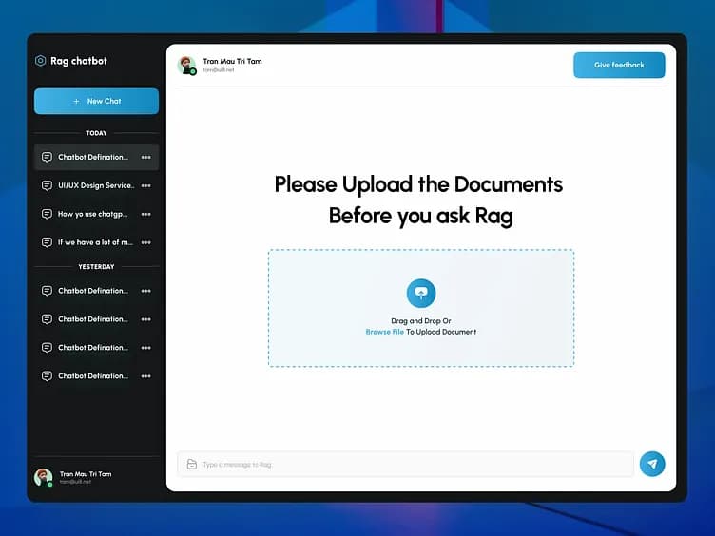Show options for Today's Chatbot Defination chat
Viewport: 715px width, 536px height.
[x=145, y=158]
